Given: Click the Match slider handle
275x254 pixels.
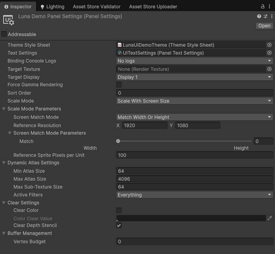Looking at the screenshot, I should [x=118, y=141].
